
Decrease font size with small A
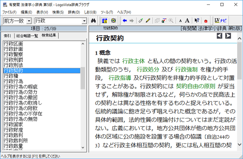pyautogui.click(x=180, y=21)
